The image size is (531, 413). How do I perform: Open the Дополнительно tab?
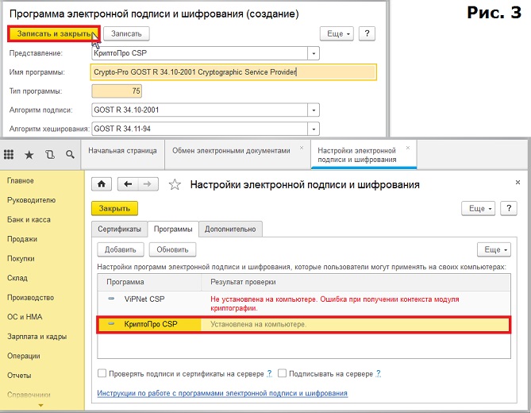click(230, 229)
